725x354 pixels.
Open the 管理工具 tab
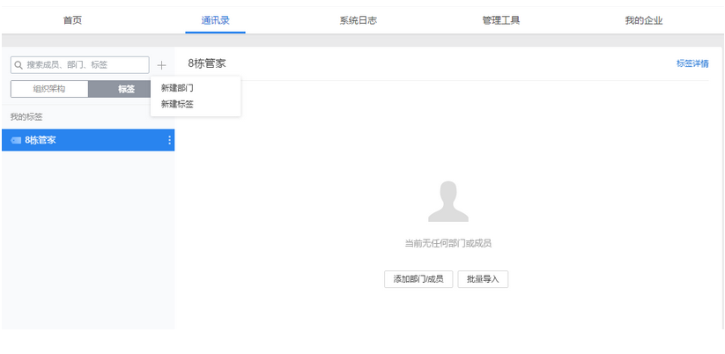pyautogui.click(x=501, y=20)
